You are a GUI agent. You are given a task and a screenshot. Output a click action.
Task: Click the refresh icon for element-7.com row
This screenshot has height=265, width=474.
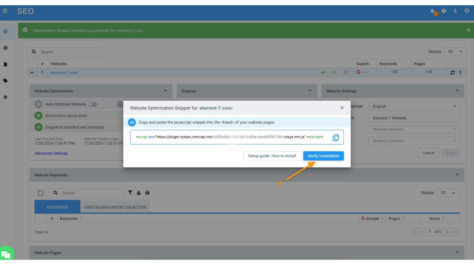point(453,72)
